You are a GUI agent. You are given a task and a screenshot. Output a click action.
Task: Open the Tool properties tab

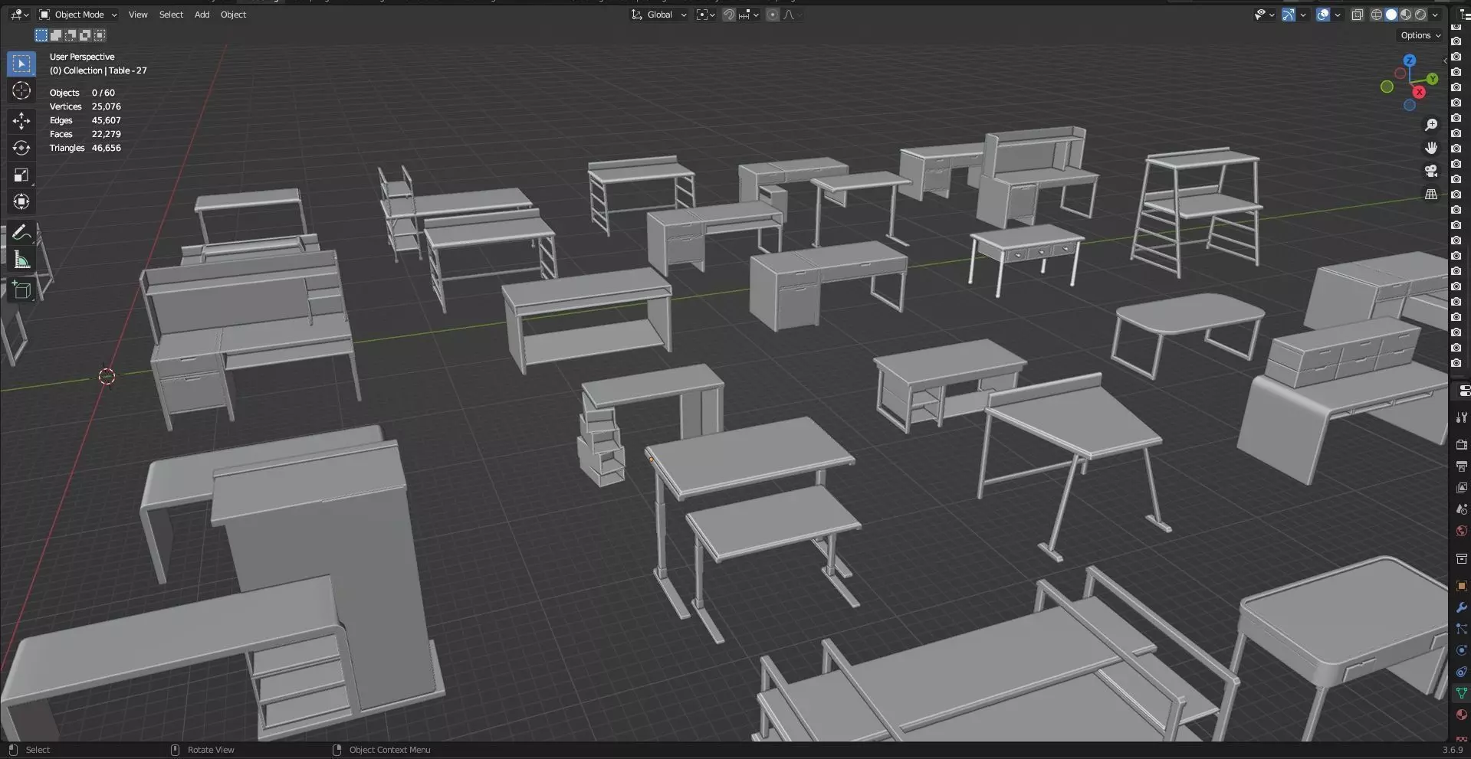[x=1461, y=417]
